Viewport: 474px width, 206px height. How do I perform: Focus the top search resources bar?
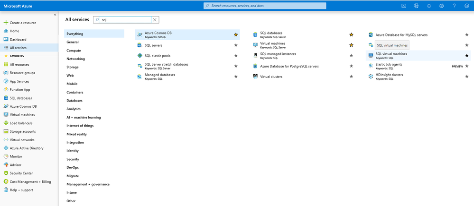pyautogui.click(x=265, y=6)
